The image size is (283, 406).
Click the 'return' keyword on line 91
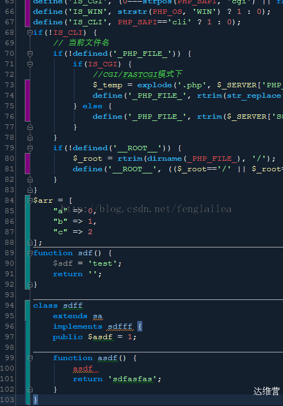68,274
